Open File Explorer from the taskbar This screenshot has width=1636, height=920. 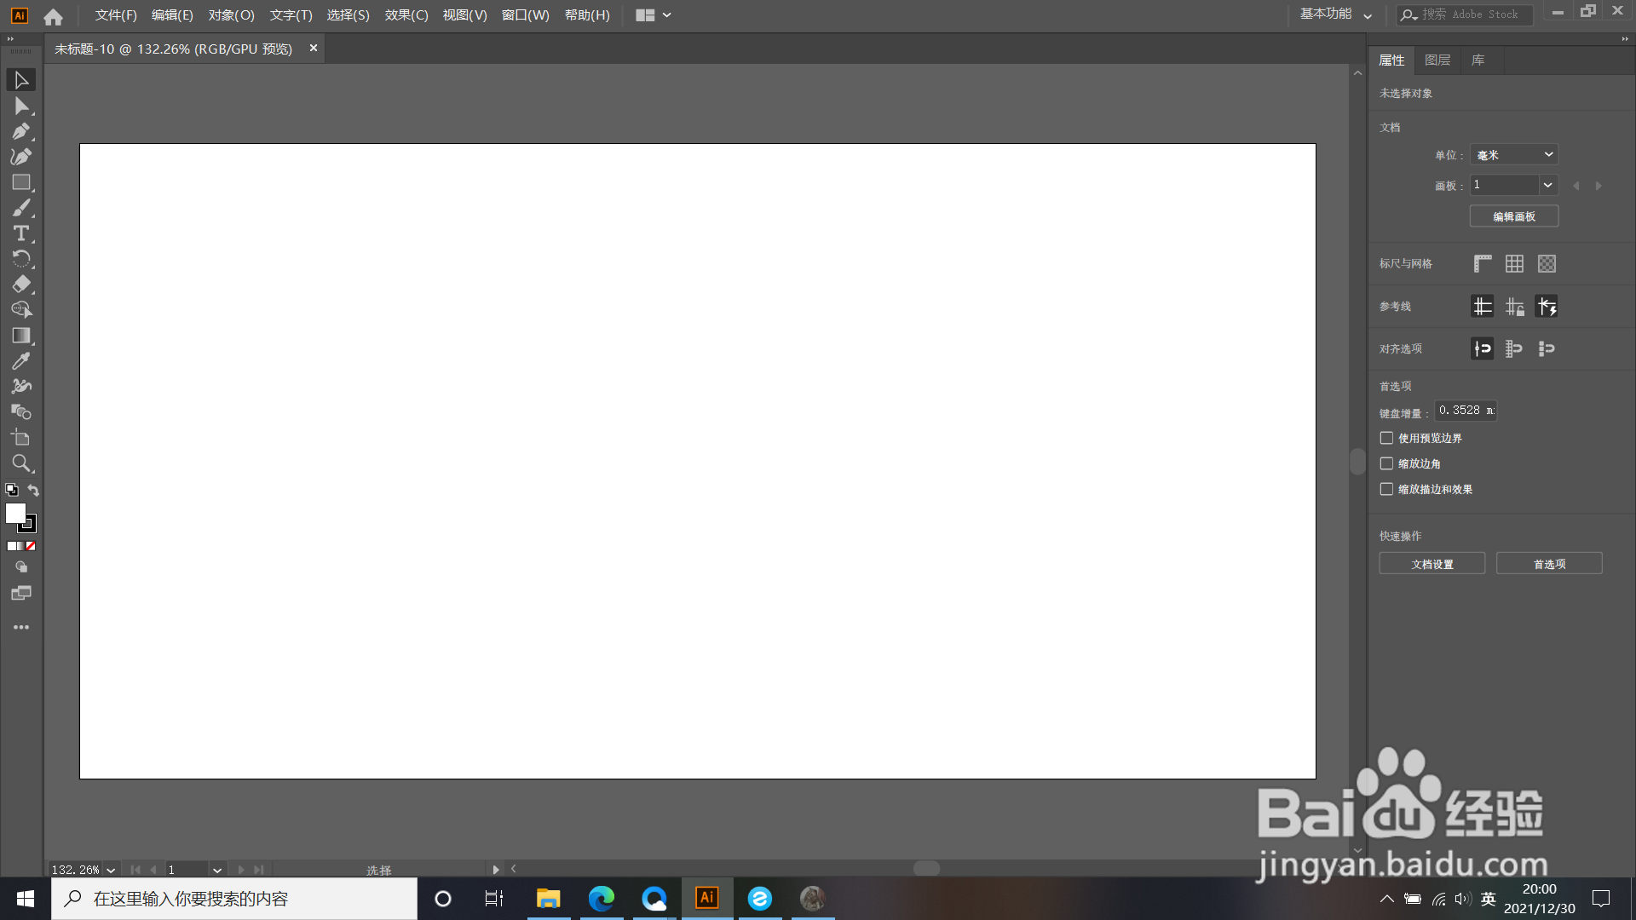548,899
